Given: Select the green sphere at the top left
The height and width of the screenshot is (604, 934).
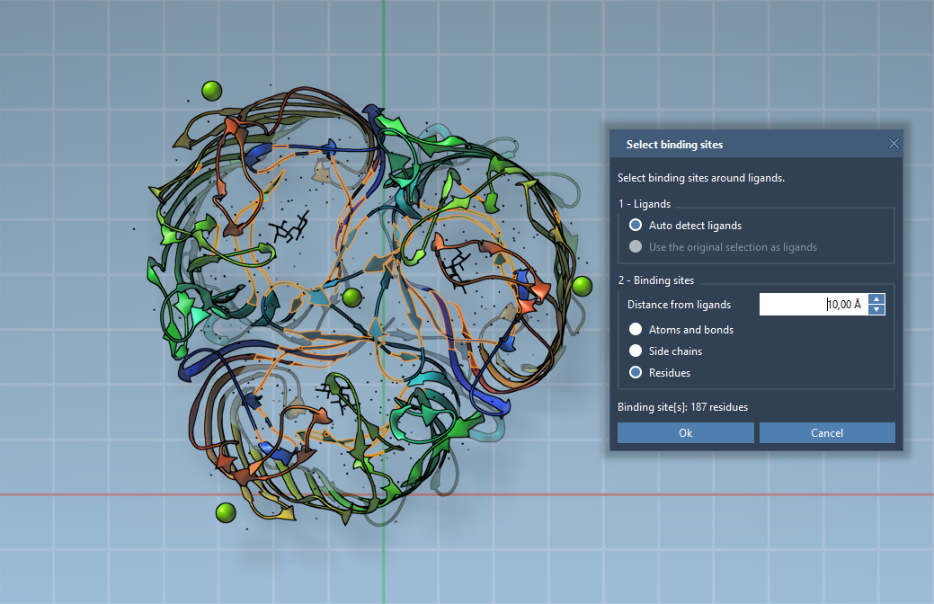Looking at the screenshot, I should pyautogui.click(x=212, y=91).
